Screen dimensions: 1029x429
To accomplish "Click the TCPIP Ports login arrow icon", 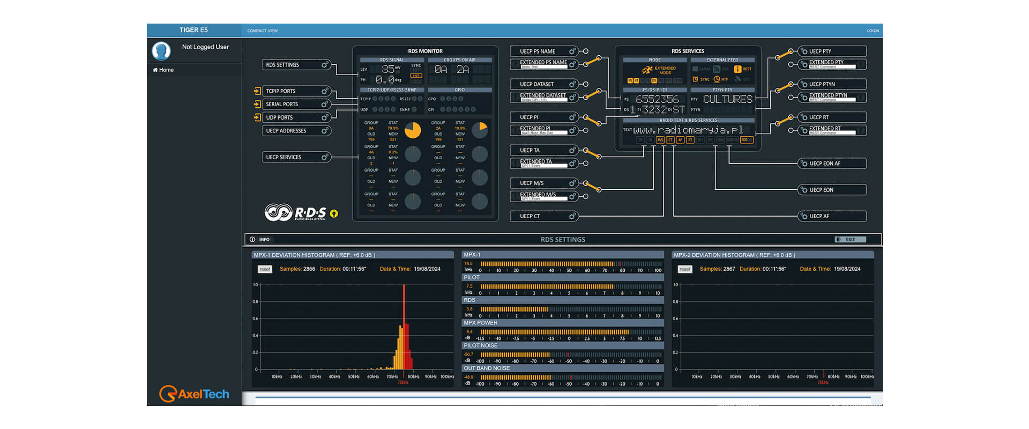I will (257, 91).
